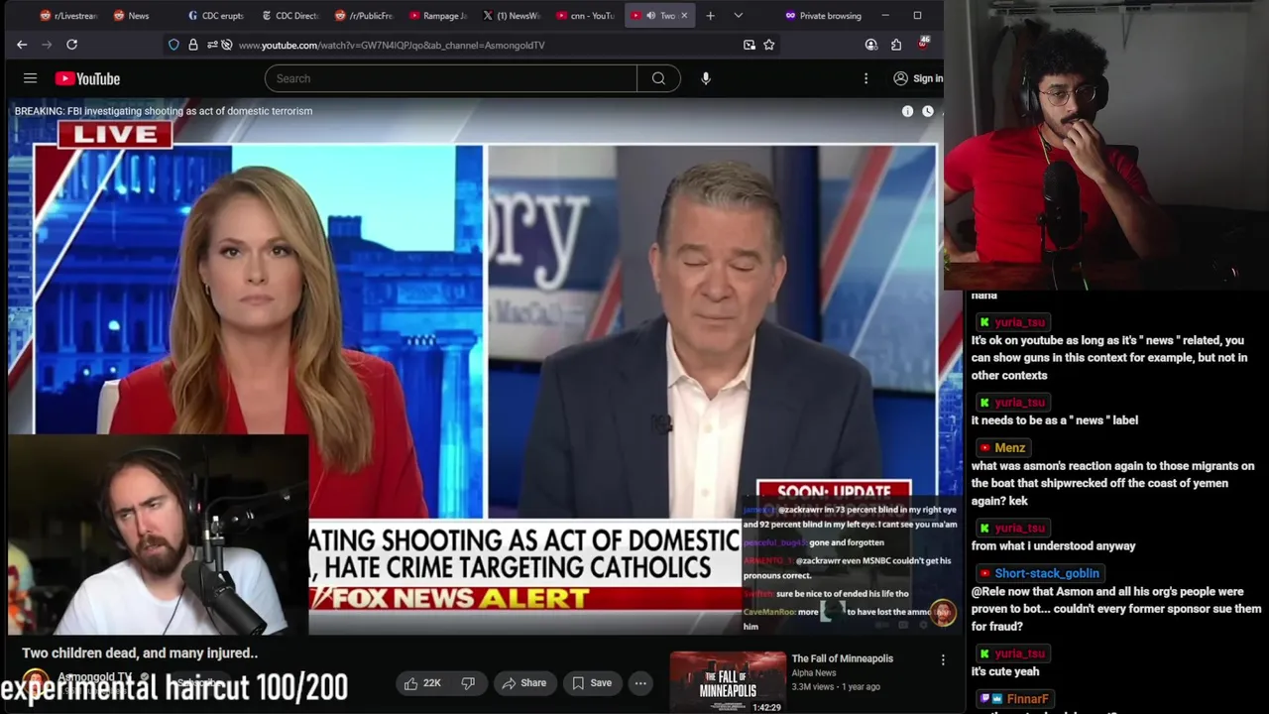This screenshot has height=714, width=1269.
Task: Open YouTube settings three-dot menu
Action: point(865,78)
